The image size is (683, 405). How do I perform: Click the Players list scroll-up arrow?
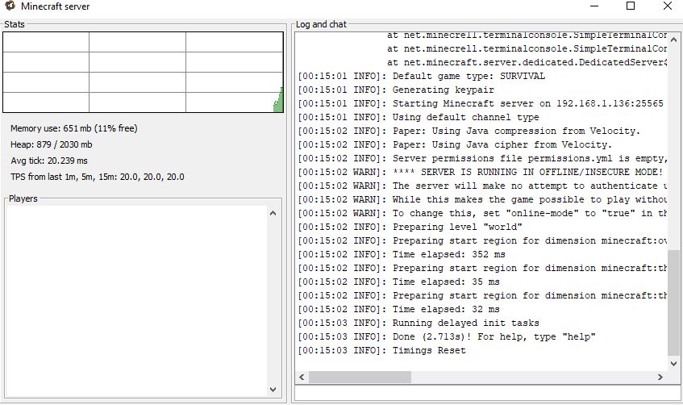pos(273,213)
